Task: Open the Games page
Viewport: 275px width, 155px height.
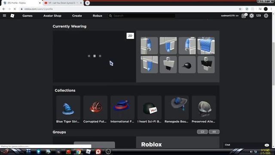Action: pos(27,15)
